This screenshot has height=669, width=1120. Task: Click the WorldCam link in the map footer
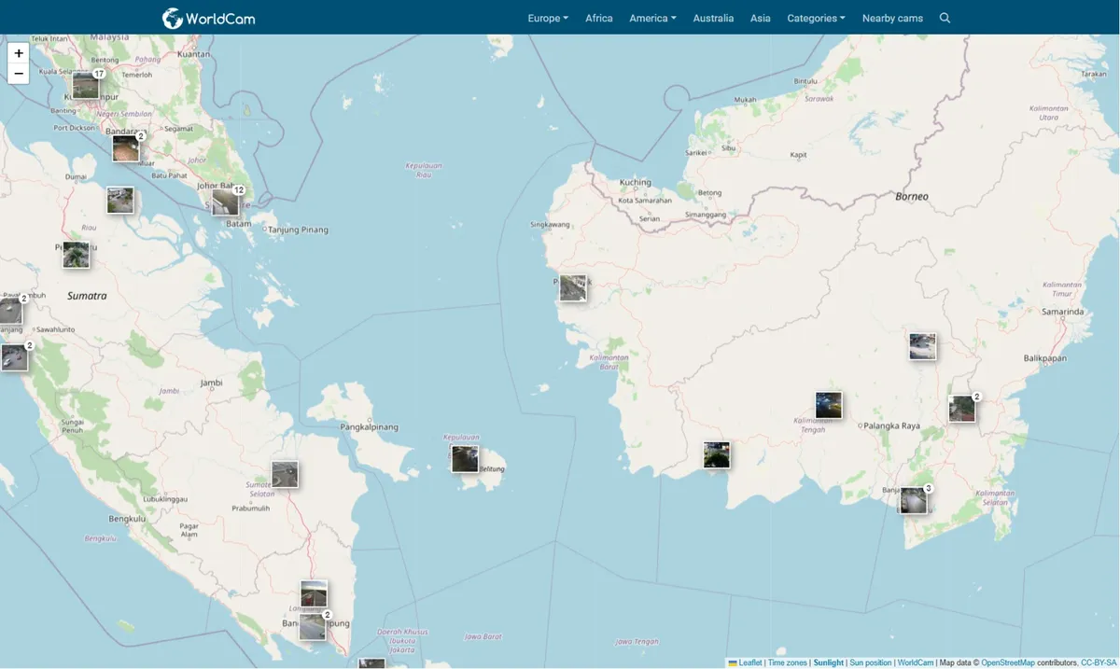(x=916, y=662)
